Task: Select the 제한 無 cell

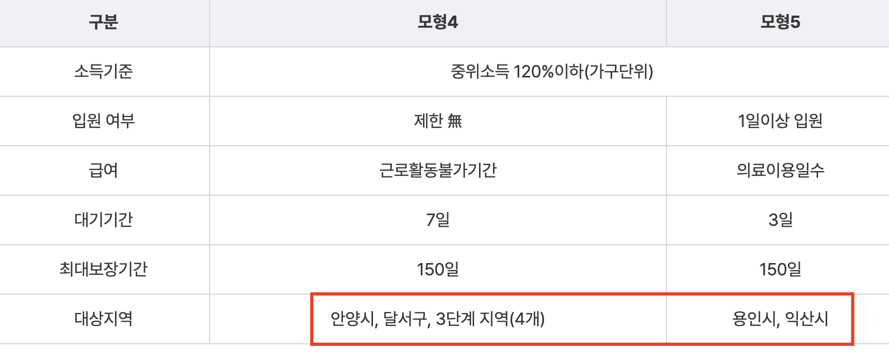Action: [x=438, y=121]
